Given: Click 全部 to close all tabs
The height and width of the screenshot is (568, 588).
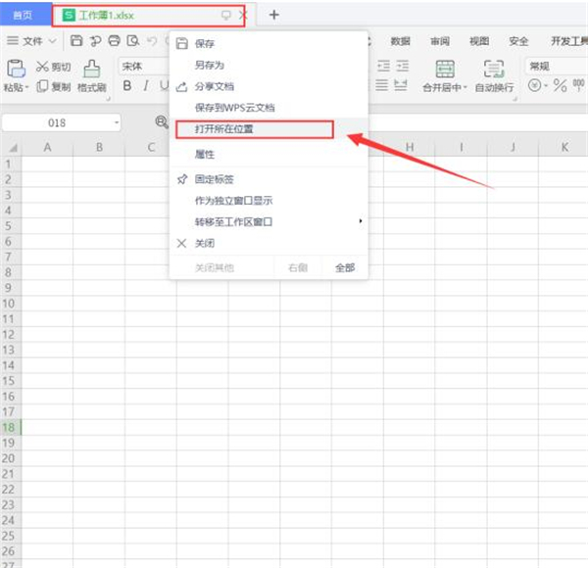Looking at the screenshot, I should tap(345, 267).
